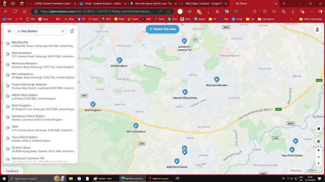Open BBC bookmark
The height and width of the screenshot is (182, 325).
(56, 19)
